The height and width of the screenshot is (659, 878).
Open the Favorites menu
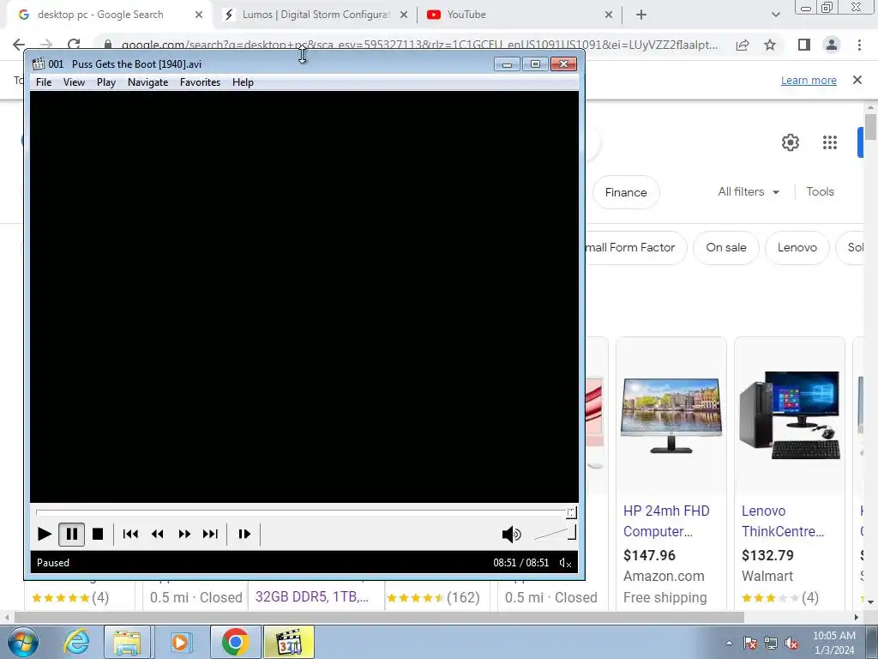[x=200, y=82]
